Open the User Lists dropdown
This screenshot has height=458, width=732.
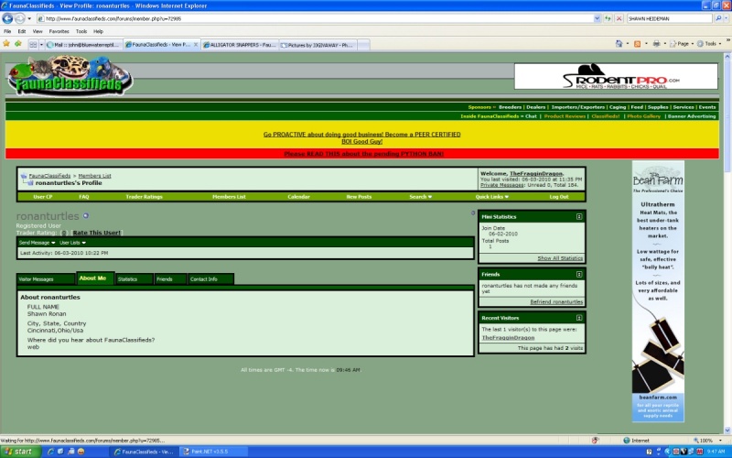[72, 243]
